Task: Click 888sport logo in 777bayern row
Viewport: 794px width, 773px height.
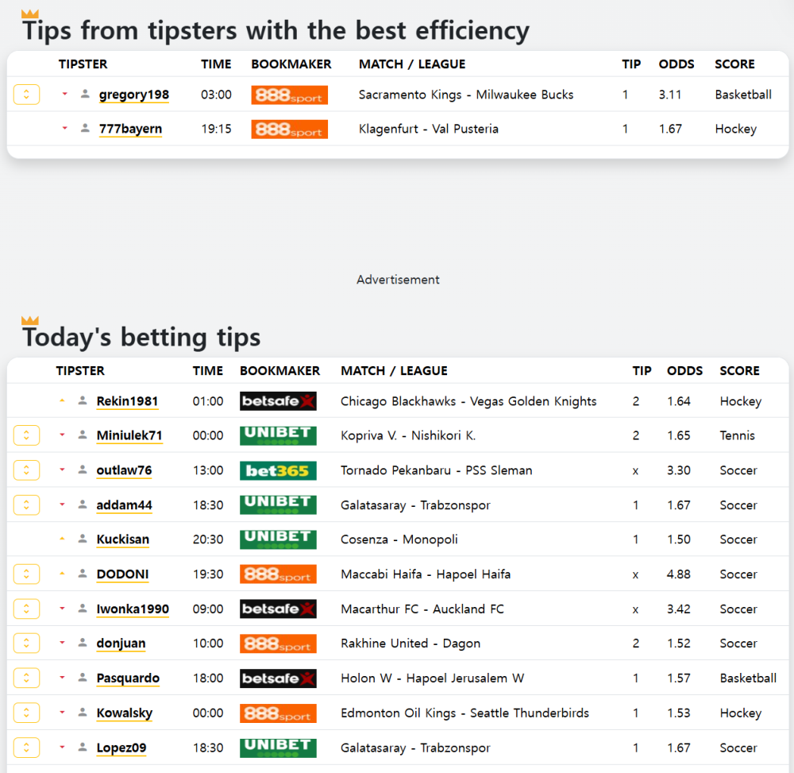Action: tap(290, 129)
